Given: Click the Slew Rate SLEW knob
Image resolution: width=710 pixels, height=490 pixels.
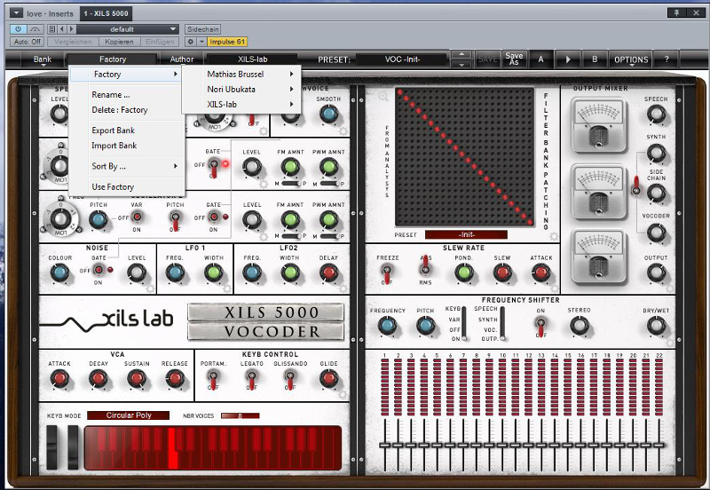Looking at the screenshot, I should (502, 273).
